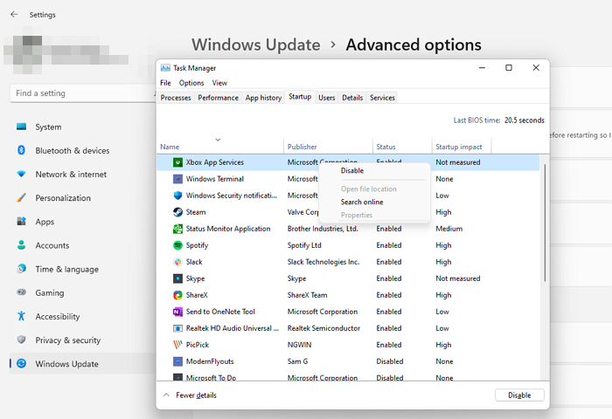Click the Status Monitor Application icon
This screenshot has width=612, height=419.
coord(177,229)
